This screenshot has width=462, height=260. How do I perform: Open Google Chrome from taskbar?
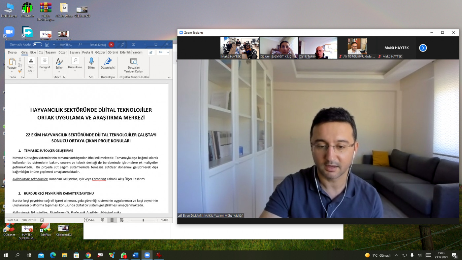(88, 255)
